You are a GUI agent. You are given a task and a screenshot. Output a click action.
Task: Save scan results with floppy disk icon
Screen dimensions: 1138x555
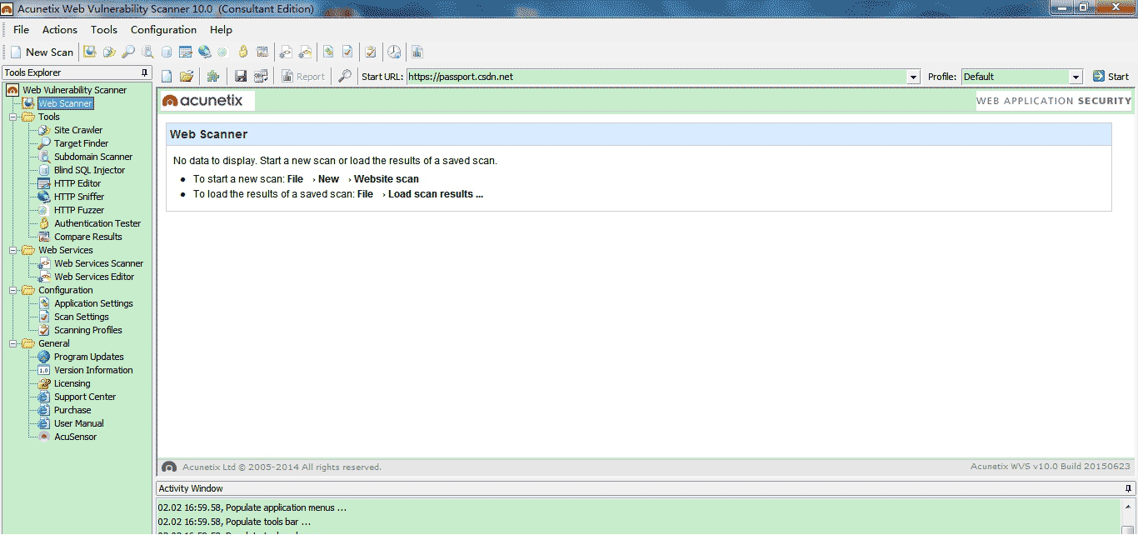pos(241,76)
